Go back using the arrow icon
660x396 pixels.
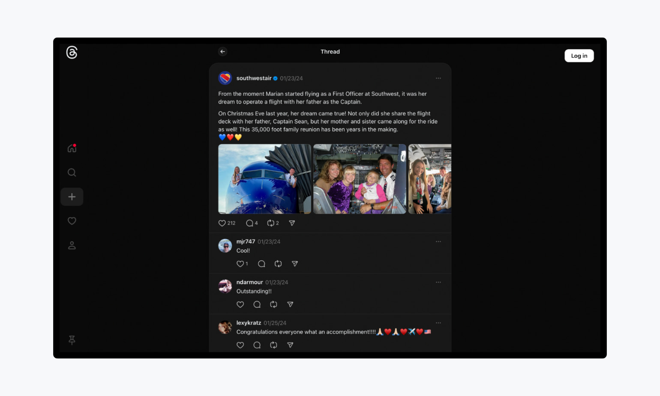tap(222, 51)
